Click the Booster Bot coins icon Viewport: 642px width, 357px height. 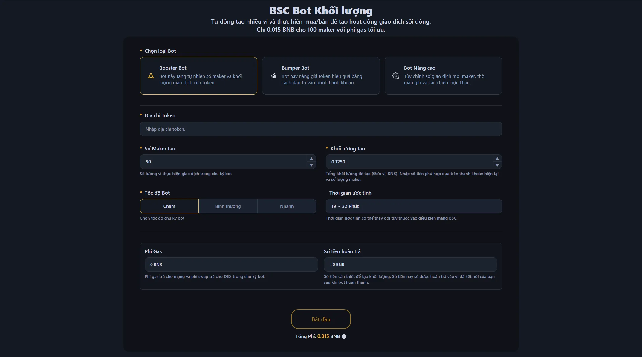(x=151, y=76)
